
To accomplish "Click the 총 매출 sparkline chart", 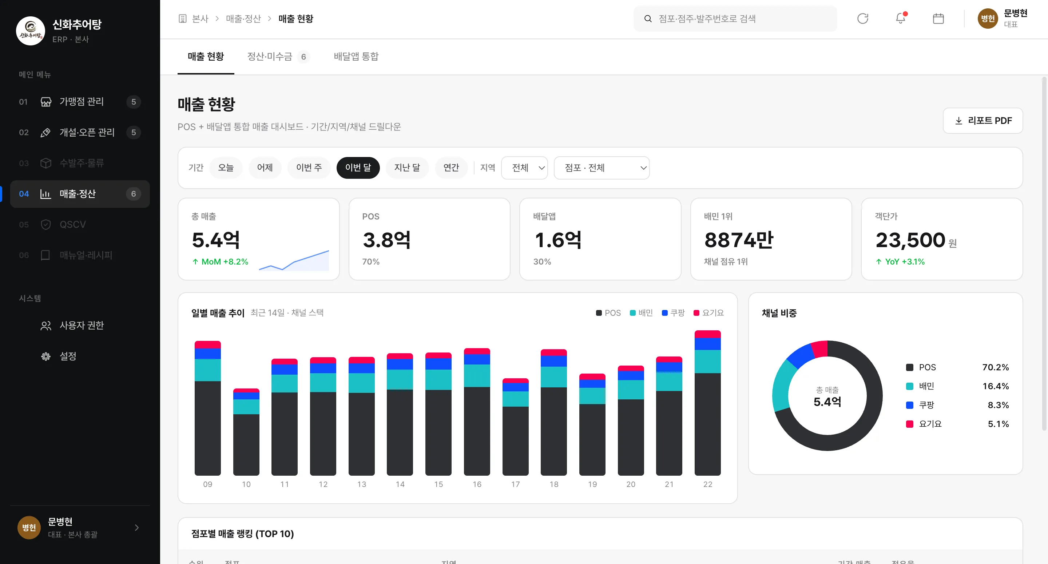I will tap(294, 261).
